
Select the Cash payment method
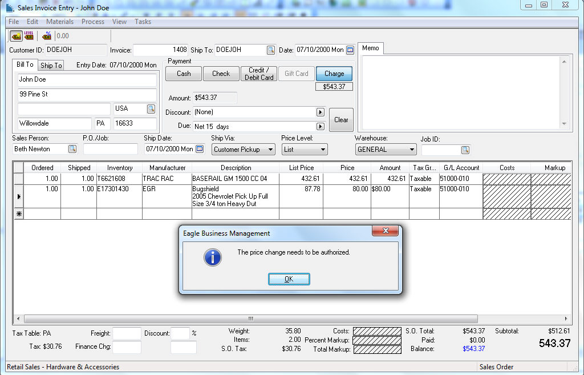(x=184, y=74)
